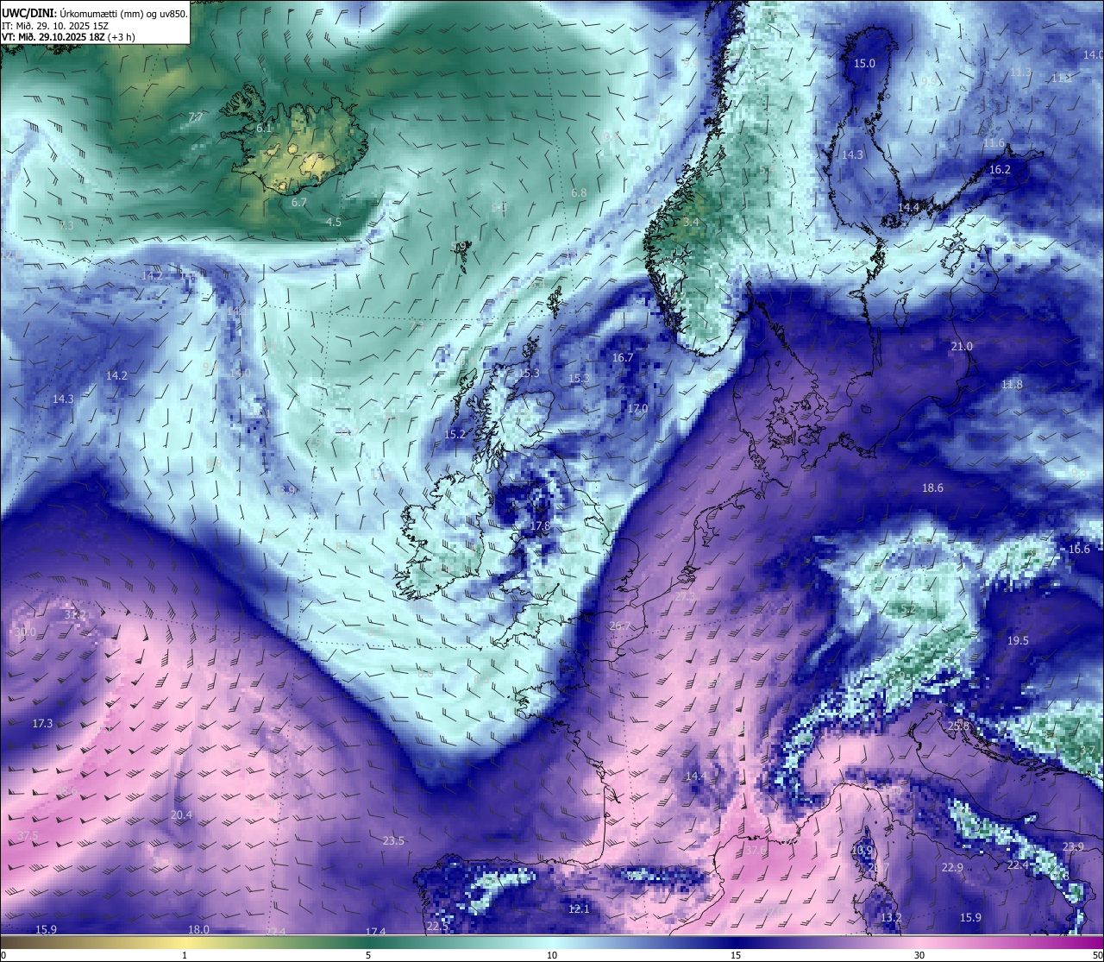The image size is (1104, 962).
Task: Select the 16.7 value in North Sea
Action: point(623,357)
